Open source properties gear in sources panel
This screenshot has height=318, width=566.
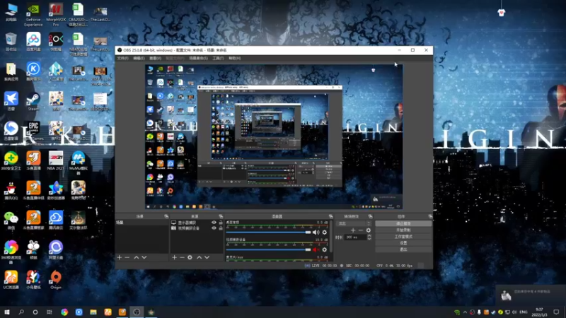[190, 257]
